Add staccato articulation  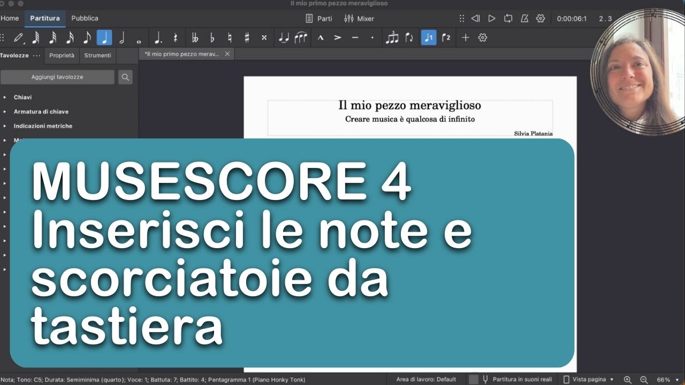[372, 37]
